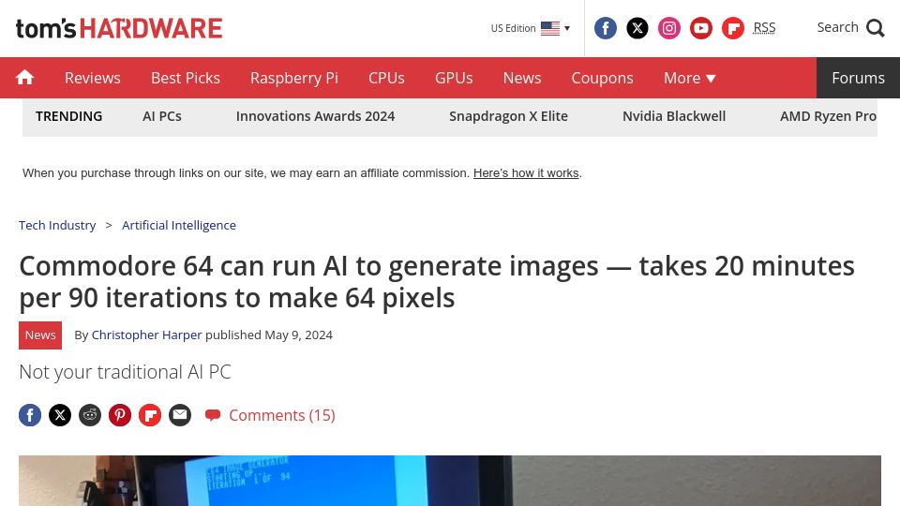This screenshot has height=506, width=900.
Task: Open author Christopher Harper's page
Action: [x=146, y=335]
